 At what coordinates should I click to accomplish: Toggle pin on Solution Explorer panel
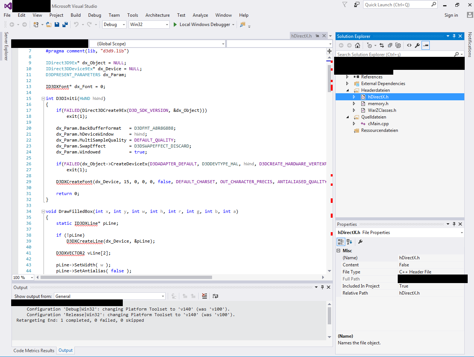[x=454, y=36]
